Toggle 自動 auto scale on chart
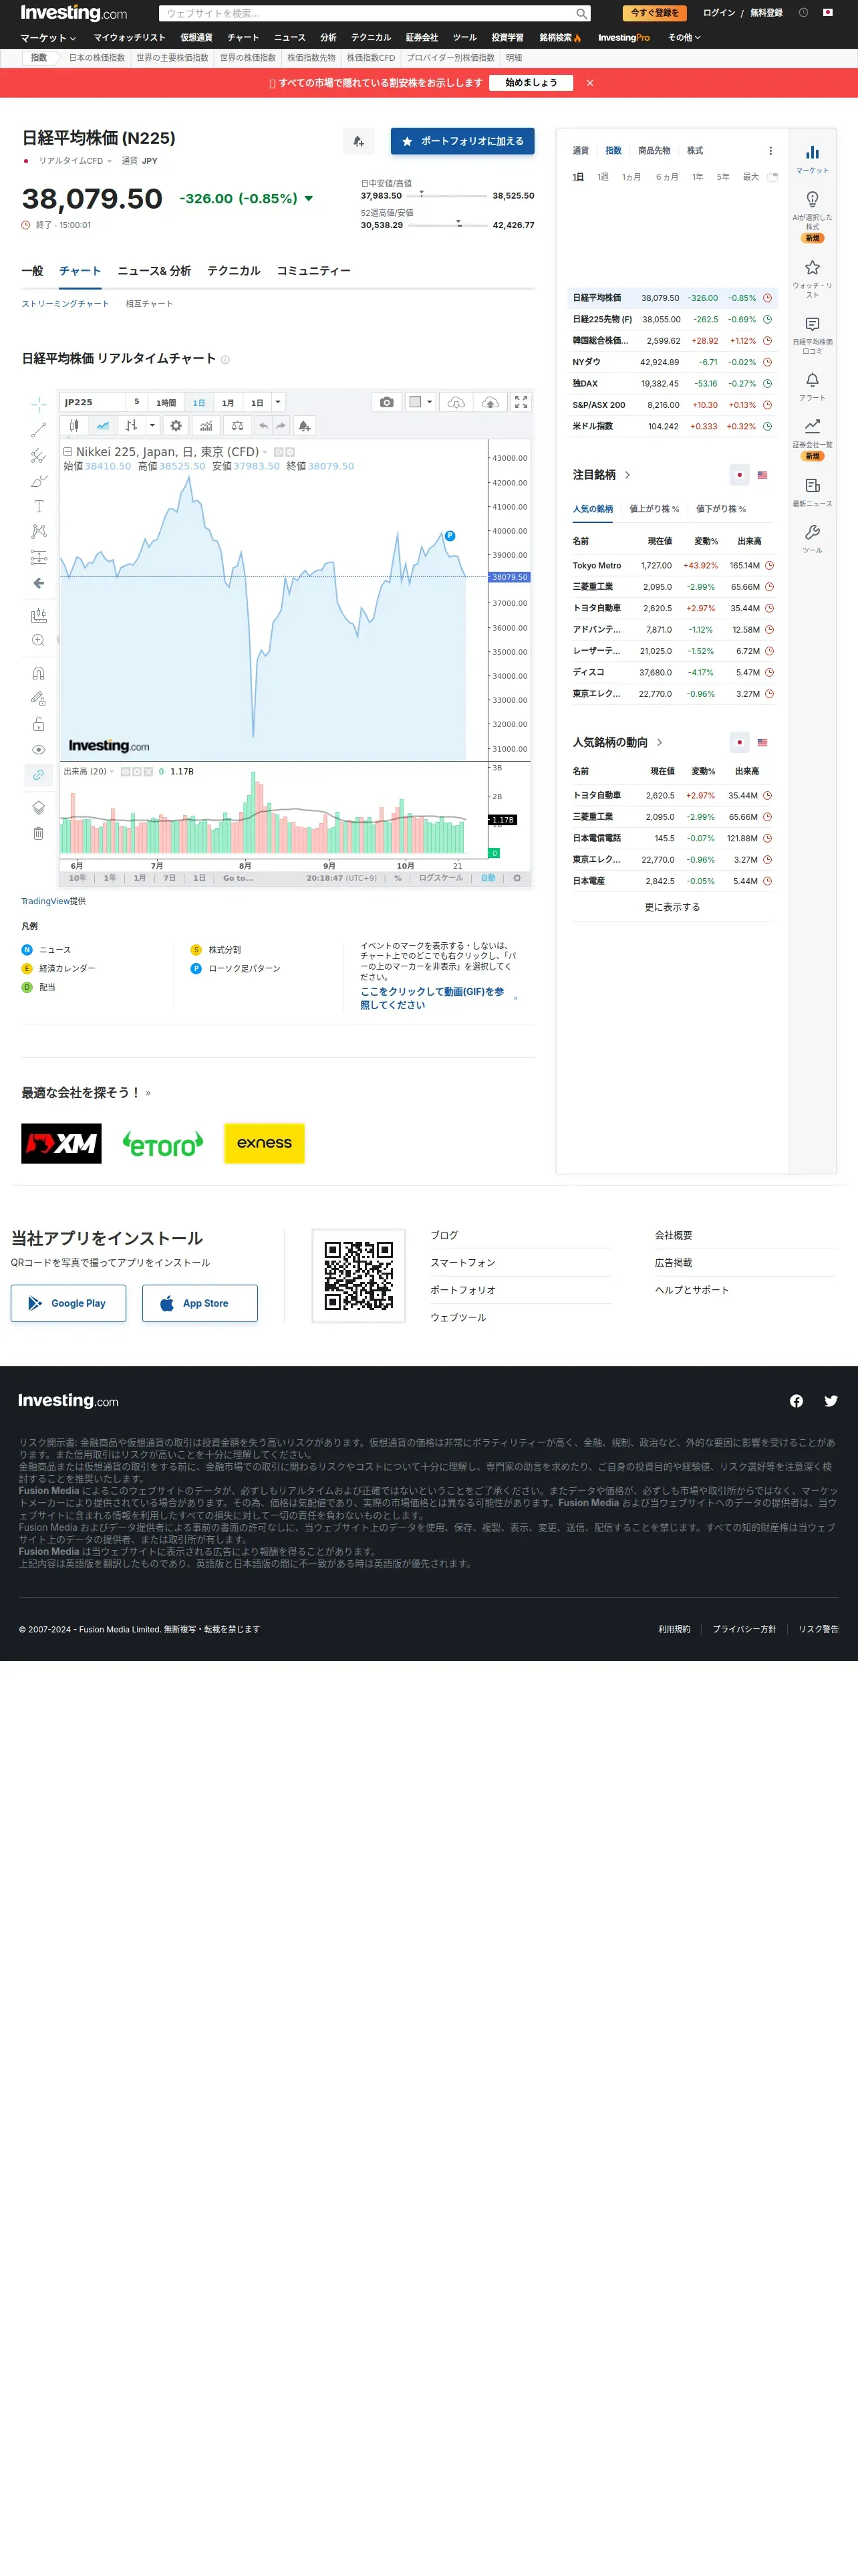858x2576 pixels. click(487, 878)
